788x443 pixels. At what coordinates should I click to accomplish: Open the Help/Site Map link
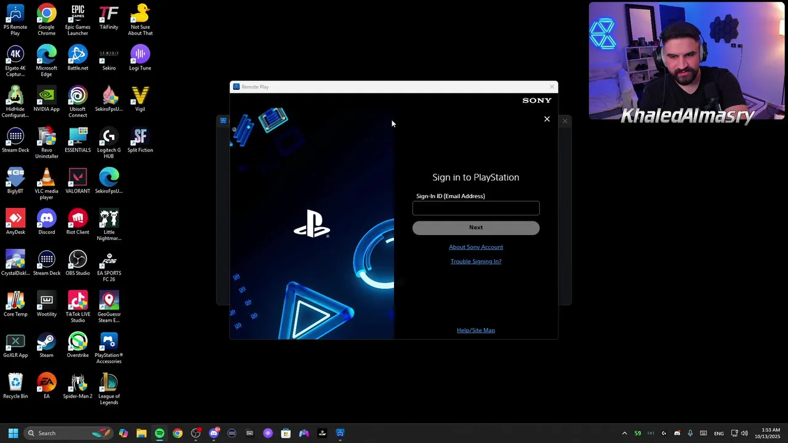(x=476, y=330)
